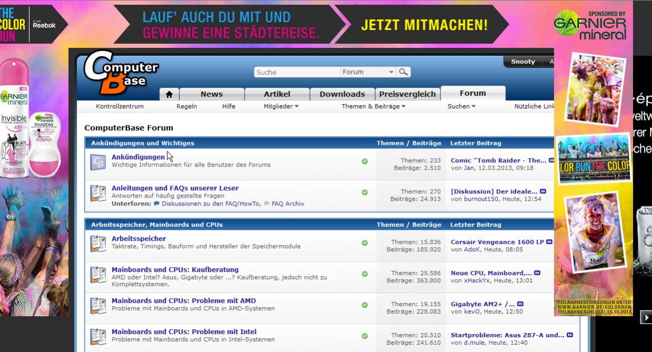
Task: Expand the Suchen menu
Action: (462, 106)
